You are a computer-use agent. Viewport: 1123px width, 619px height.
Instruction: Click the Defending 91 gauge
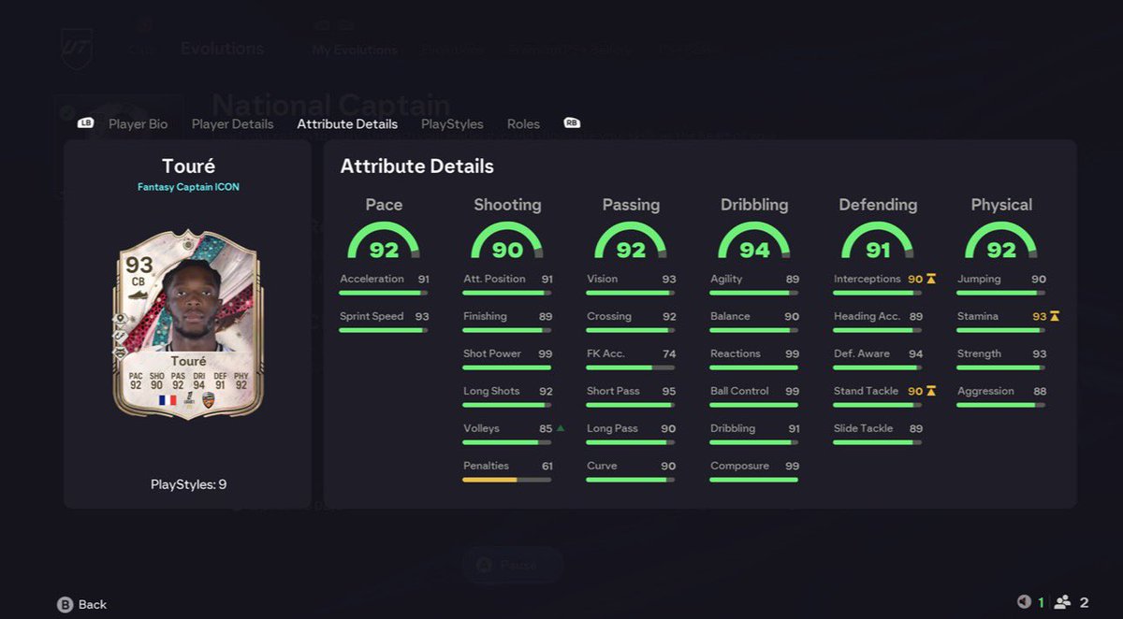(878, 241)
